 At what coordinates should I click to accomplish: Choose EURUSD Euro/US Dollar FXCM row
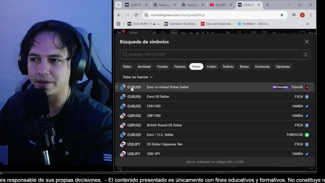[x=215, y=97]
